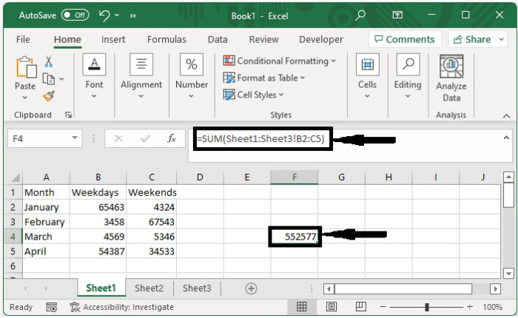Open the Cells group button
The height and width of the screenshot is (318, 518).
pyautogui.click(x=367, y=76)
